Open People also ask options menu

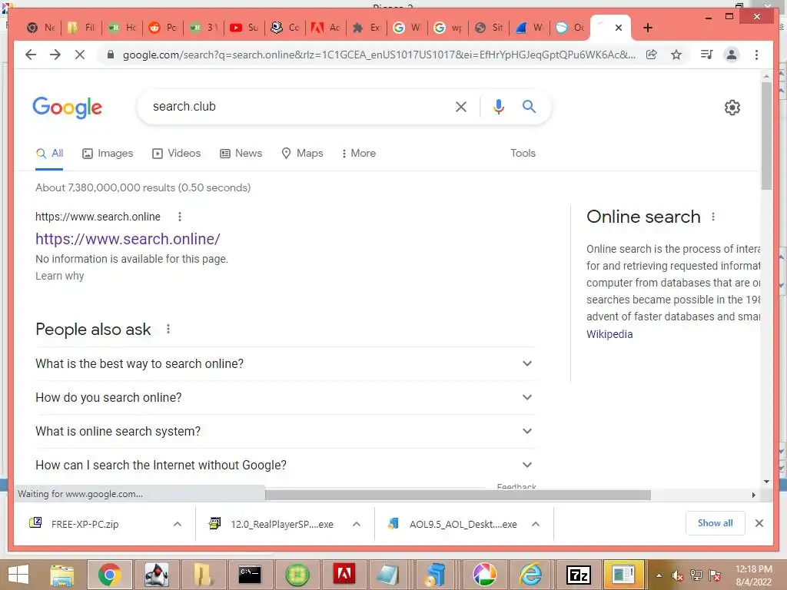click(168, 329)
